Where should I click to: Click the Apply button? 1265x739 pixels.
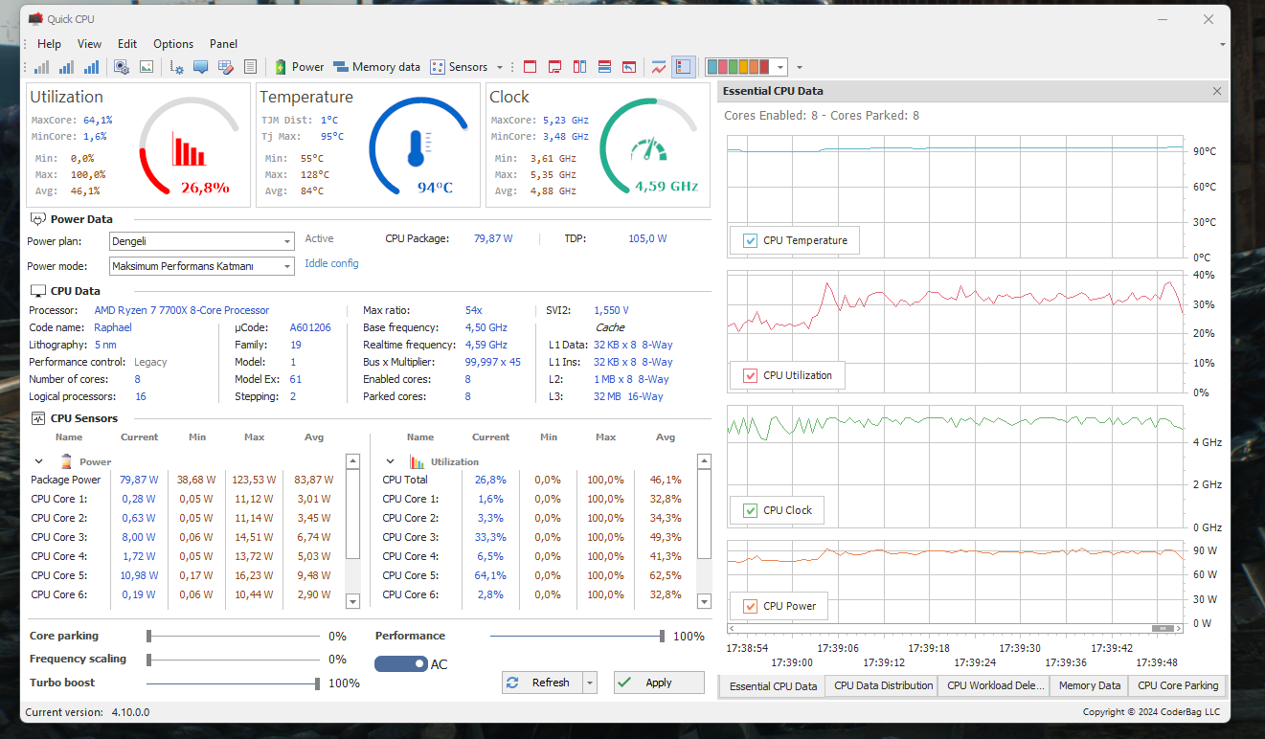[659, 683]
